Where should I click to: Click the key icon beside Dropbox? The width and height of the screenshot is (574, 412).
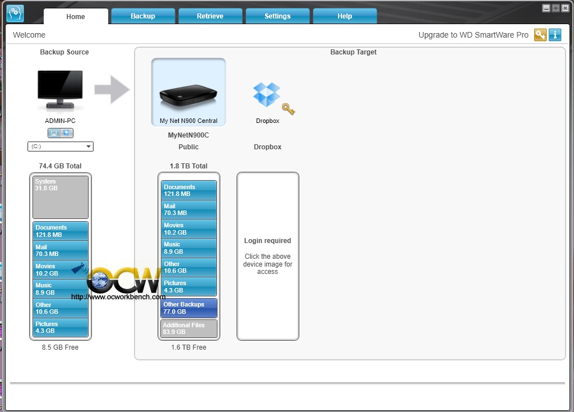click(x=289, y=109)
